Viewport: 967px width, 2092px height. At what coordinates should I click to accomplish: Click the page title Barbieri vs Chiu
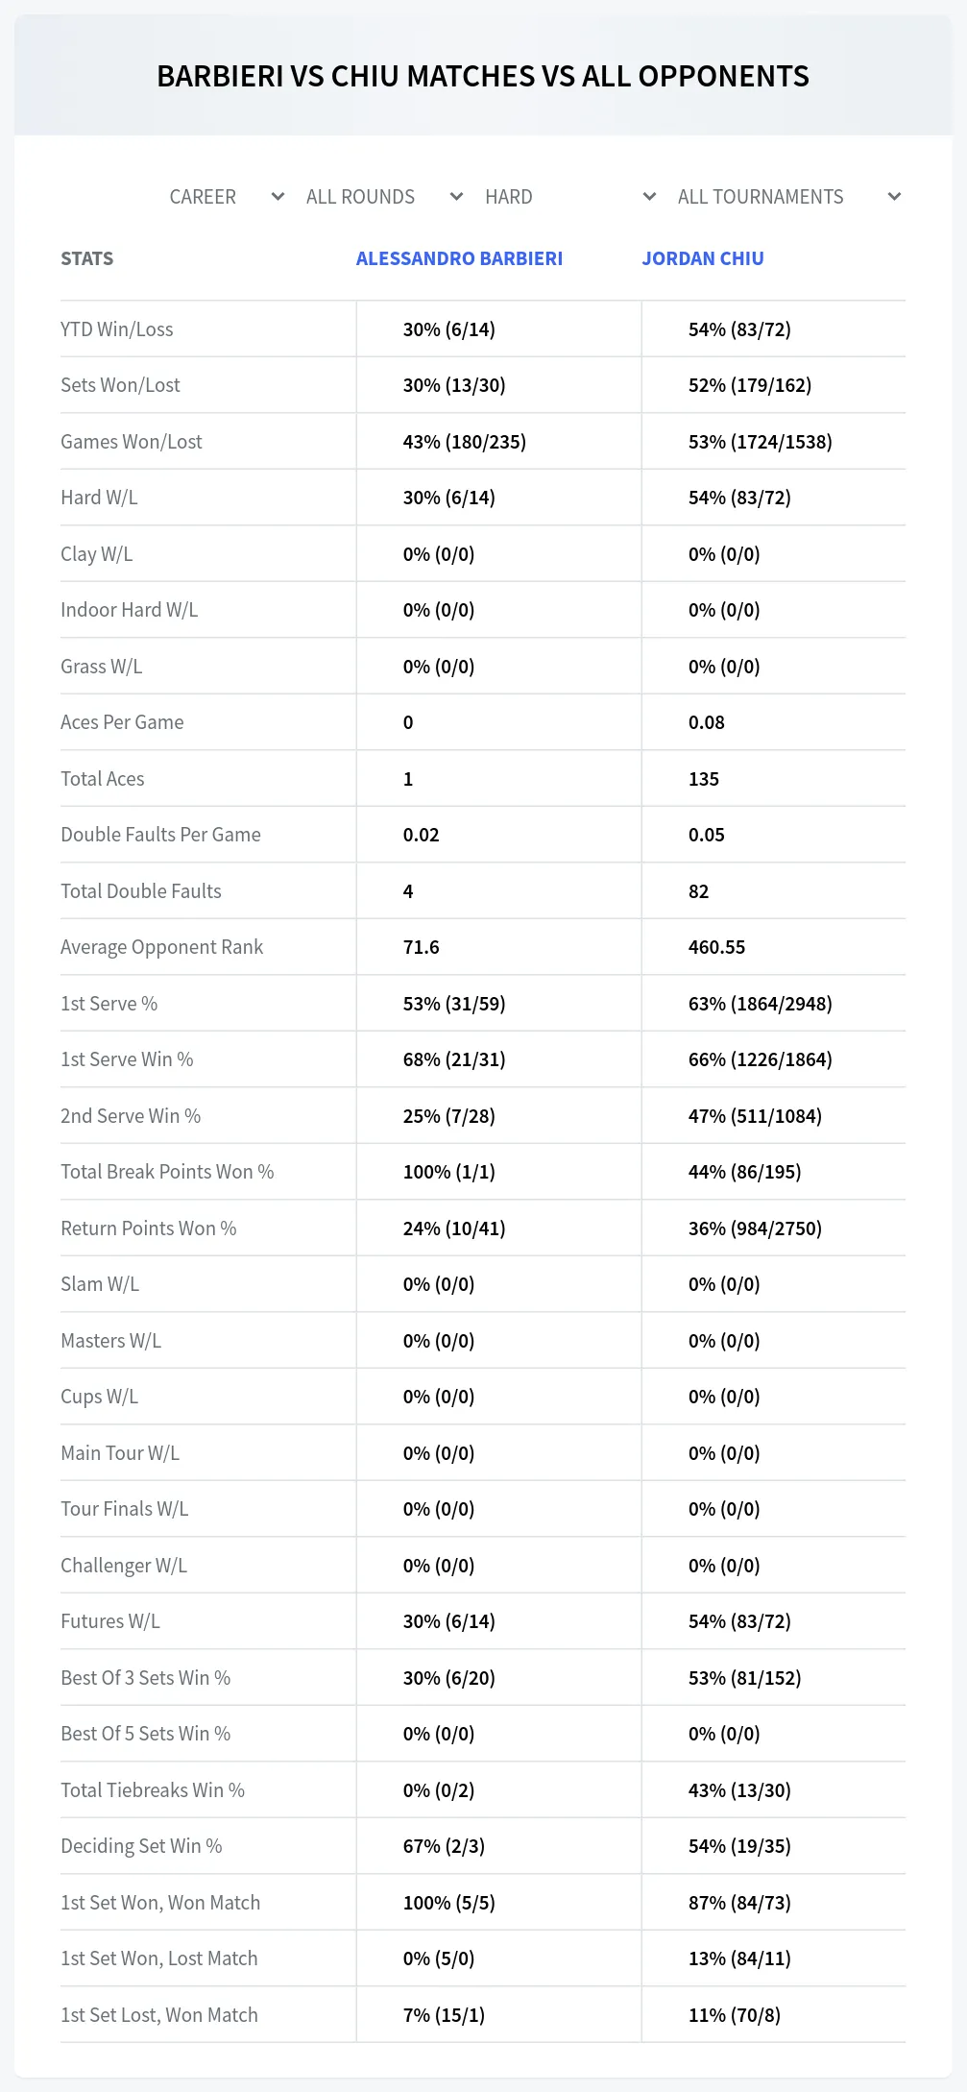(x=483, y=76)
